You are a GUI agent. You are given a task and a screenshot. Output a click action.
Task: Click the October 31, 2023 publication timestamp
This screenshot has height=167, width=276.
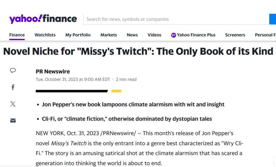tap(73, 79)
